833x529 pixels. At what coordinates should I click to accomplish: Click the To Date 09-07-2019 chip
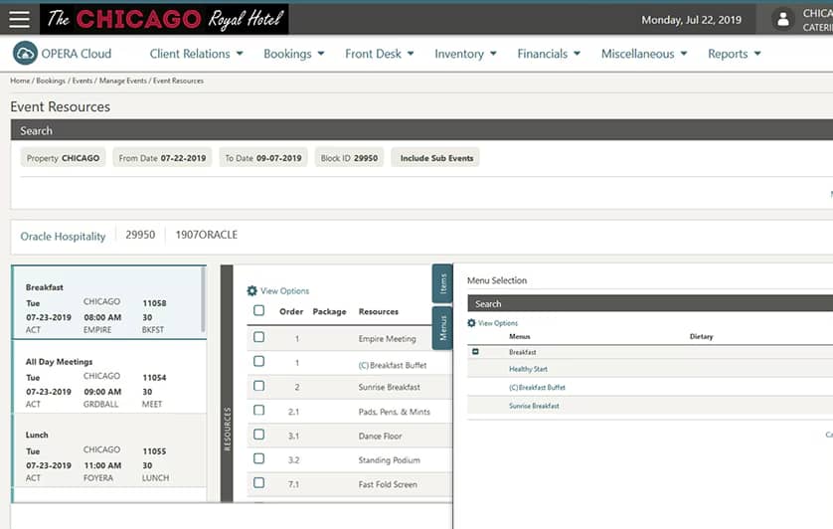coord(263,158)
